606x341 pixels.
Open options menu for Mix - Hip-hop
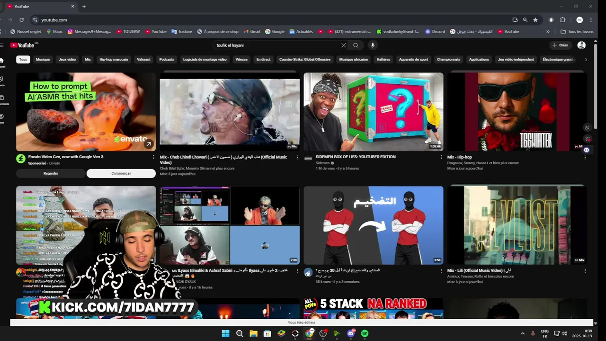click(x=585, y=157)
